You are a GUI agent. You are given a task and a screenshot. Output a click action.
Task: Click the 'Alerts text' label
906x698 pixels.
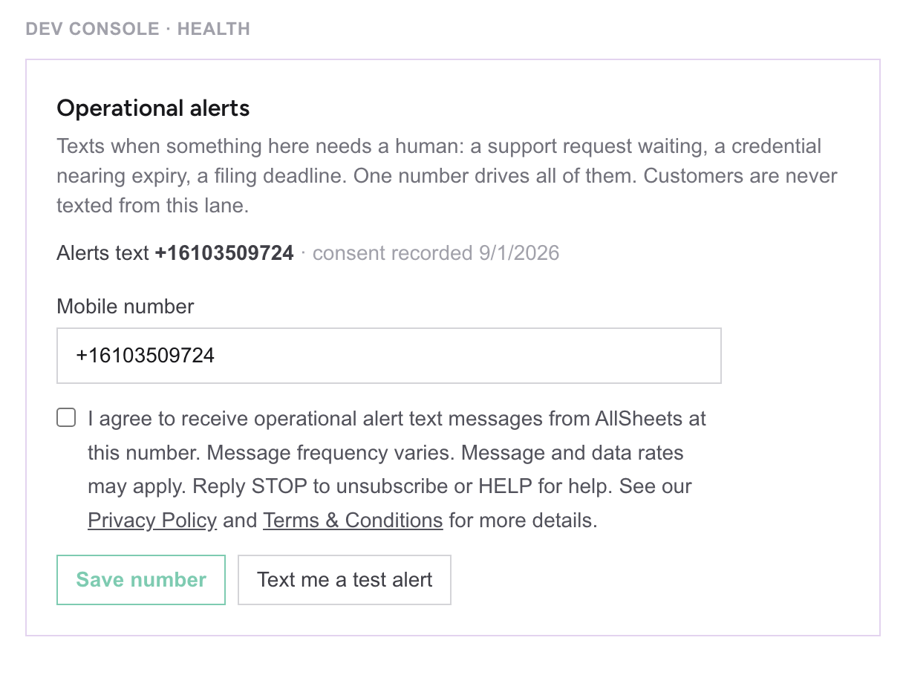[102, 253]
